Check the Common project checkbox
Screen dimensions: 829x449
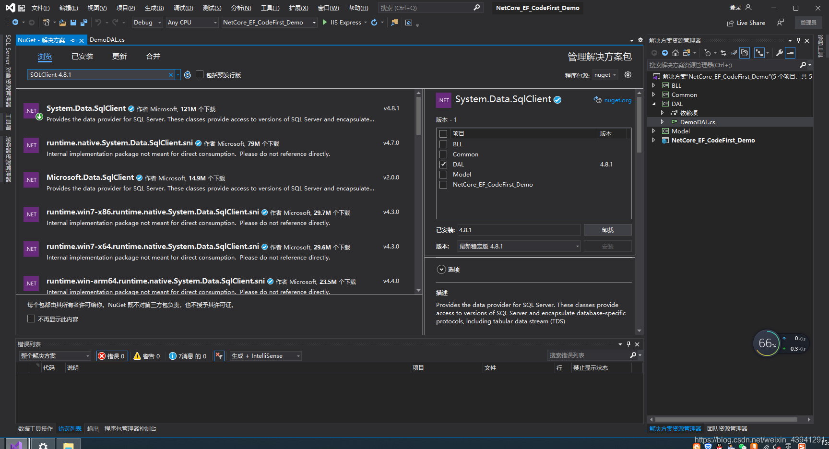coord(443,154)
